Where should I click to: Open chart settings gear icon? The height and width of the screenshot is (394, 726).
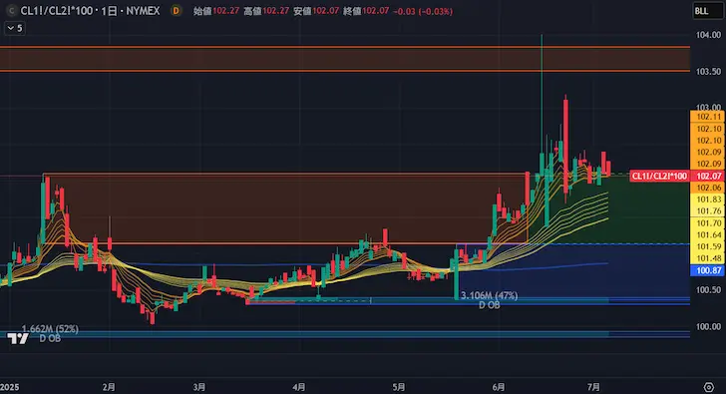tap(708, 387)
